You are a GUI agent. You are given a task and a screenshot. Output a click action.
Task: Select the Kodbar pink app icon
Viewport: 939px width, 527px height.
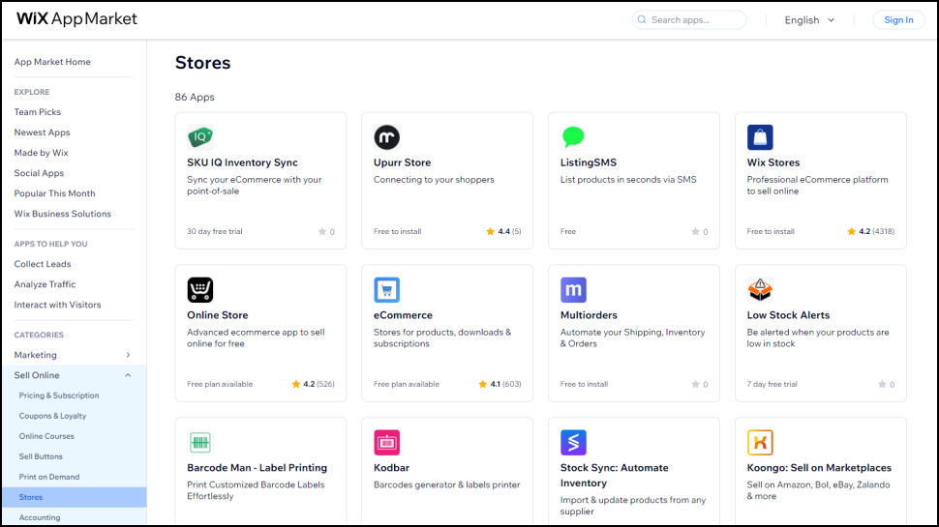click(x=386, y=443)
